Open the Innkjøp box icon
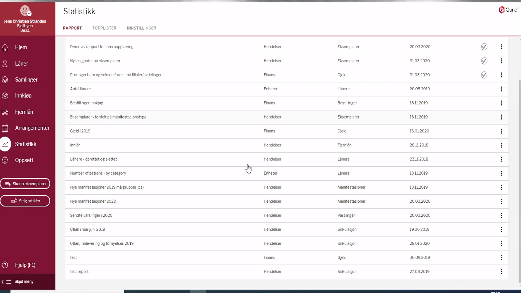This screenshot has width=521, height=293. coord(5,96)
